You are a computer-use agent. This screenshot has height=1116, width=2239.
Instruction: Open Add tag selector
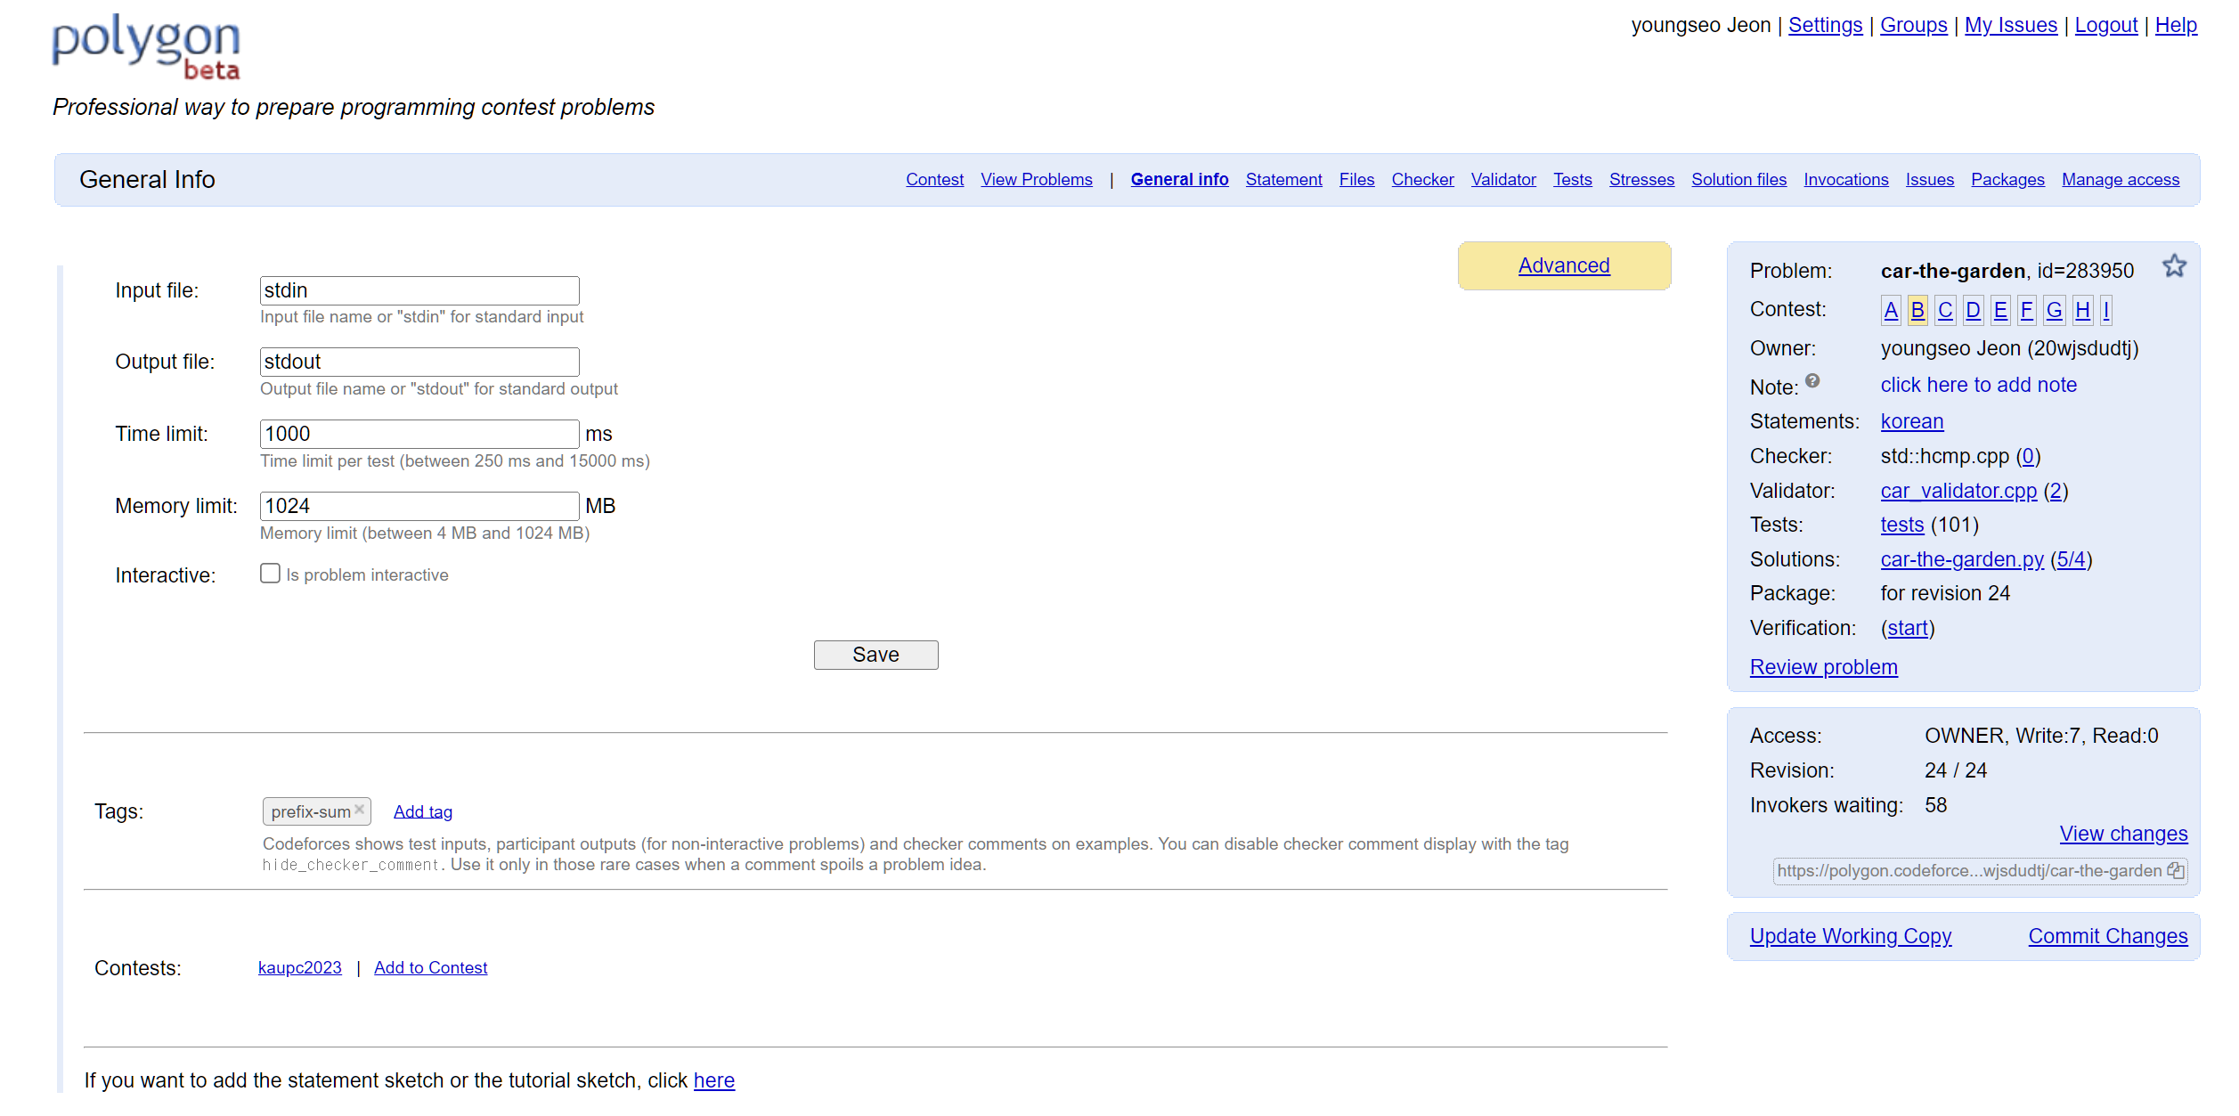[423, 811]
